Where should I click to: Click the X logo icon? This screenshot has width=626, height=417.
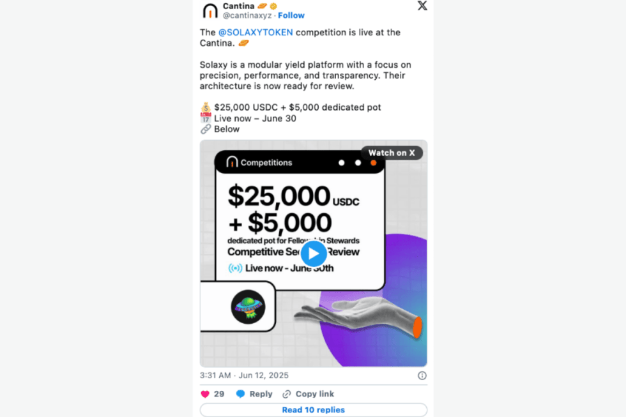(x=422, y=6)
